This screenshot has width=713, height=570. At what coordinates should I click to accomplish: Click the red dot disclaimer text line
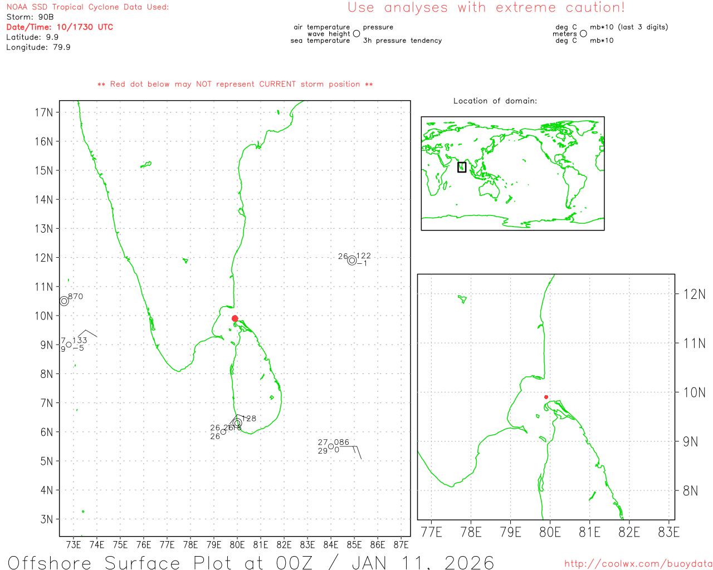click(235, 84)
